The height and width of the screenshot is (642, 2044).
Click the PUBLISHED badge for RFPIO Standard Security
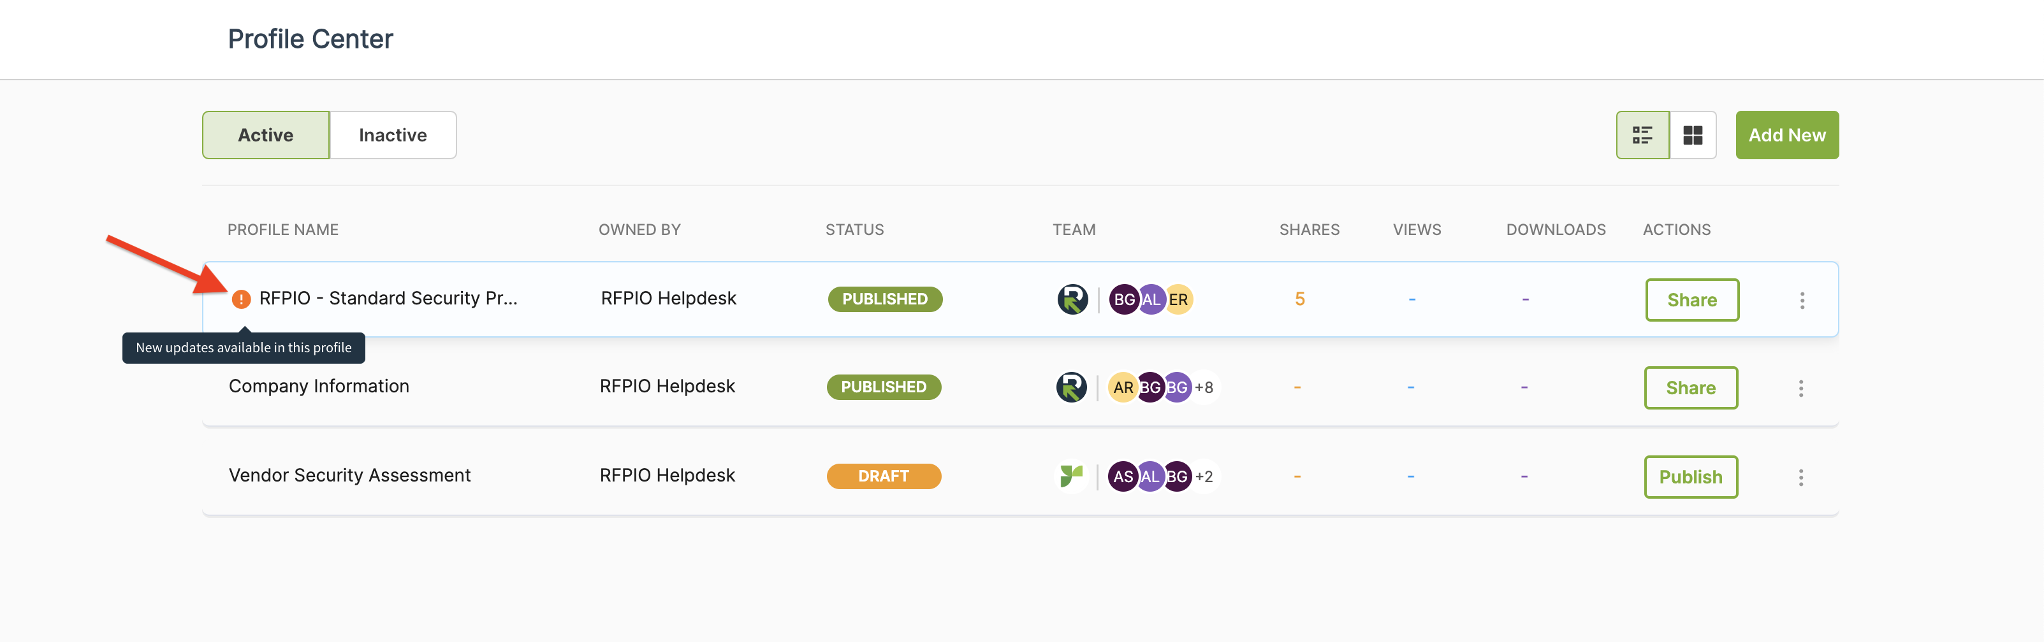[x=885, y=299]
